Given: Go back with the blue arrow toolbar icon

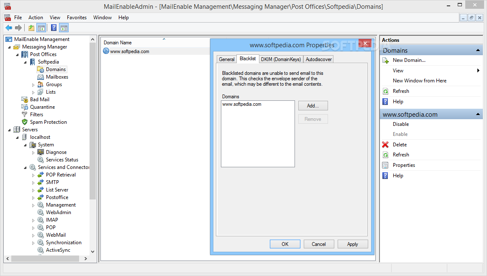Looking at the screenshot, I should coord(9,28).
